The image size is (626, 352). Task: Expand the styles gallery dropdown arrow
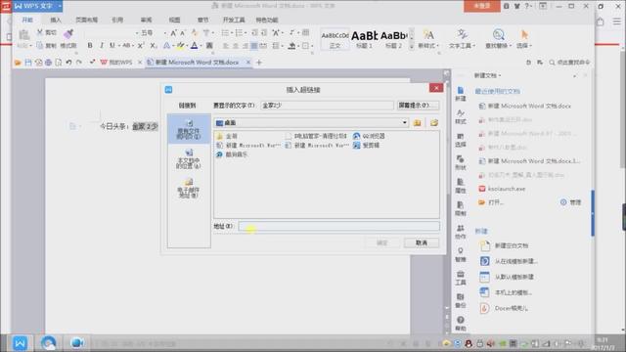pyautogui.click(x=412, y=46)
